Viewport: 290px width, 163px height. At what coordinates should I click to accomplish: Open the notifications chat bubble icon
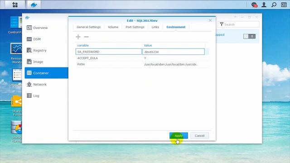(254, 5)
